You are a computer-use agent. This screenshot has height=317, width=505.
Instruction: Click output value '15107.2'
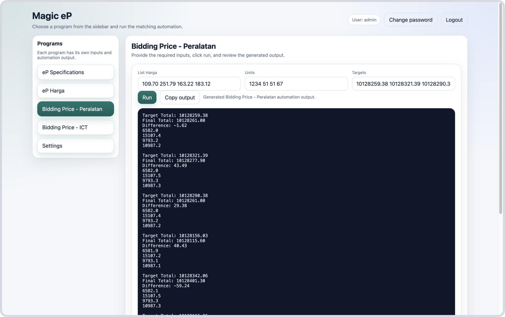[151, 256]
